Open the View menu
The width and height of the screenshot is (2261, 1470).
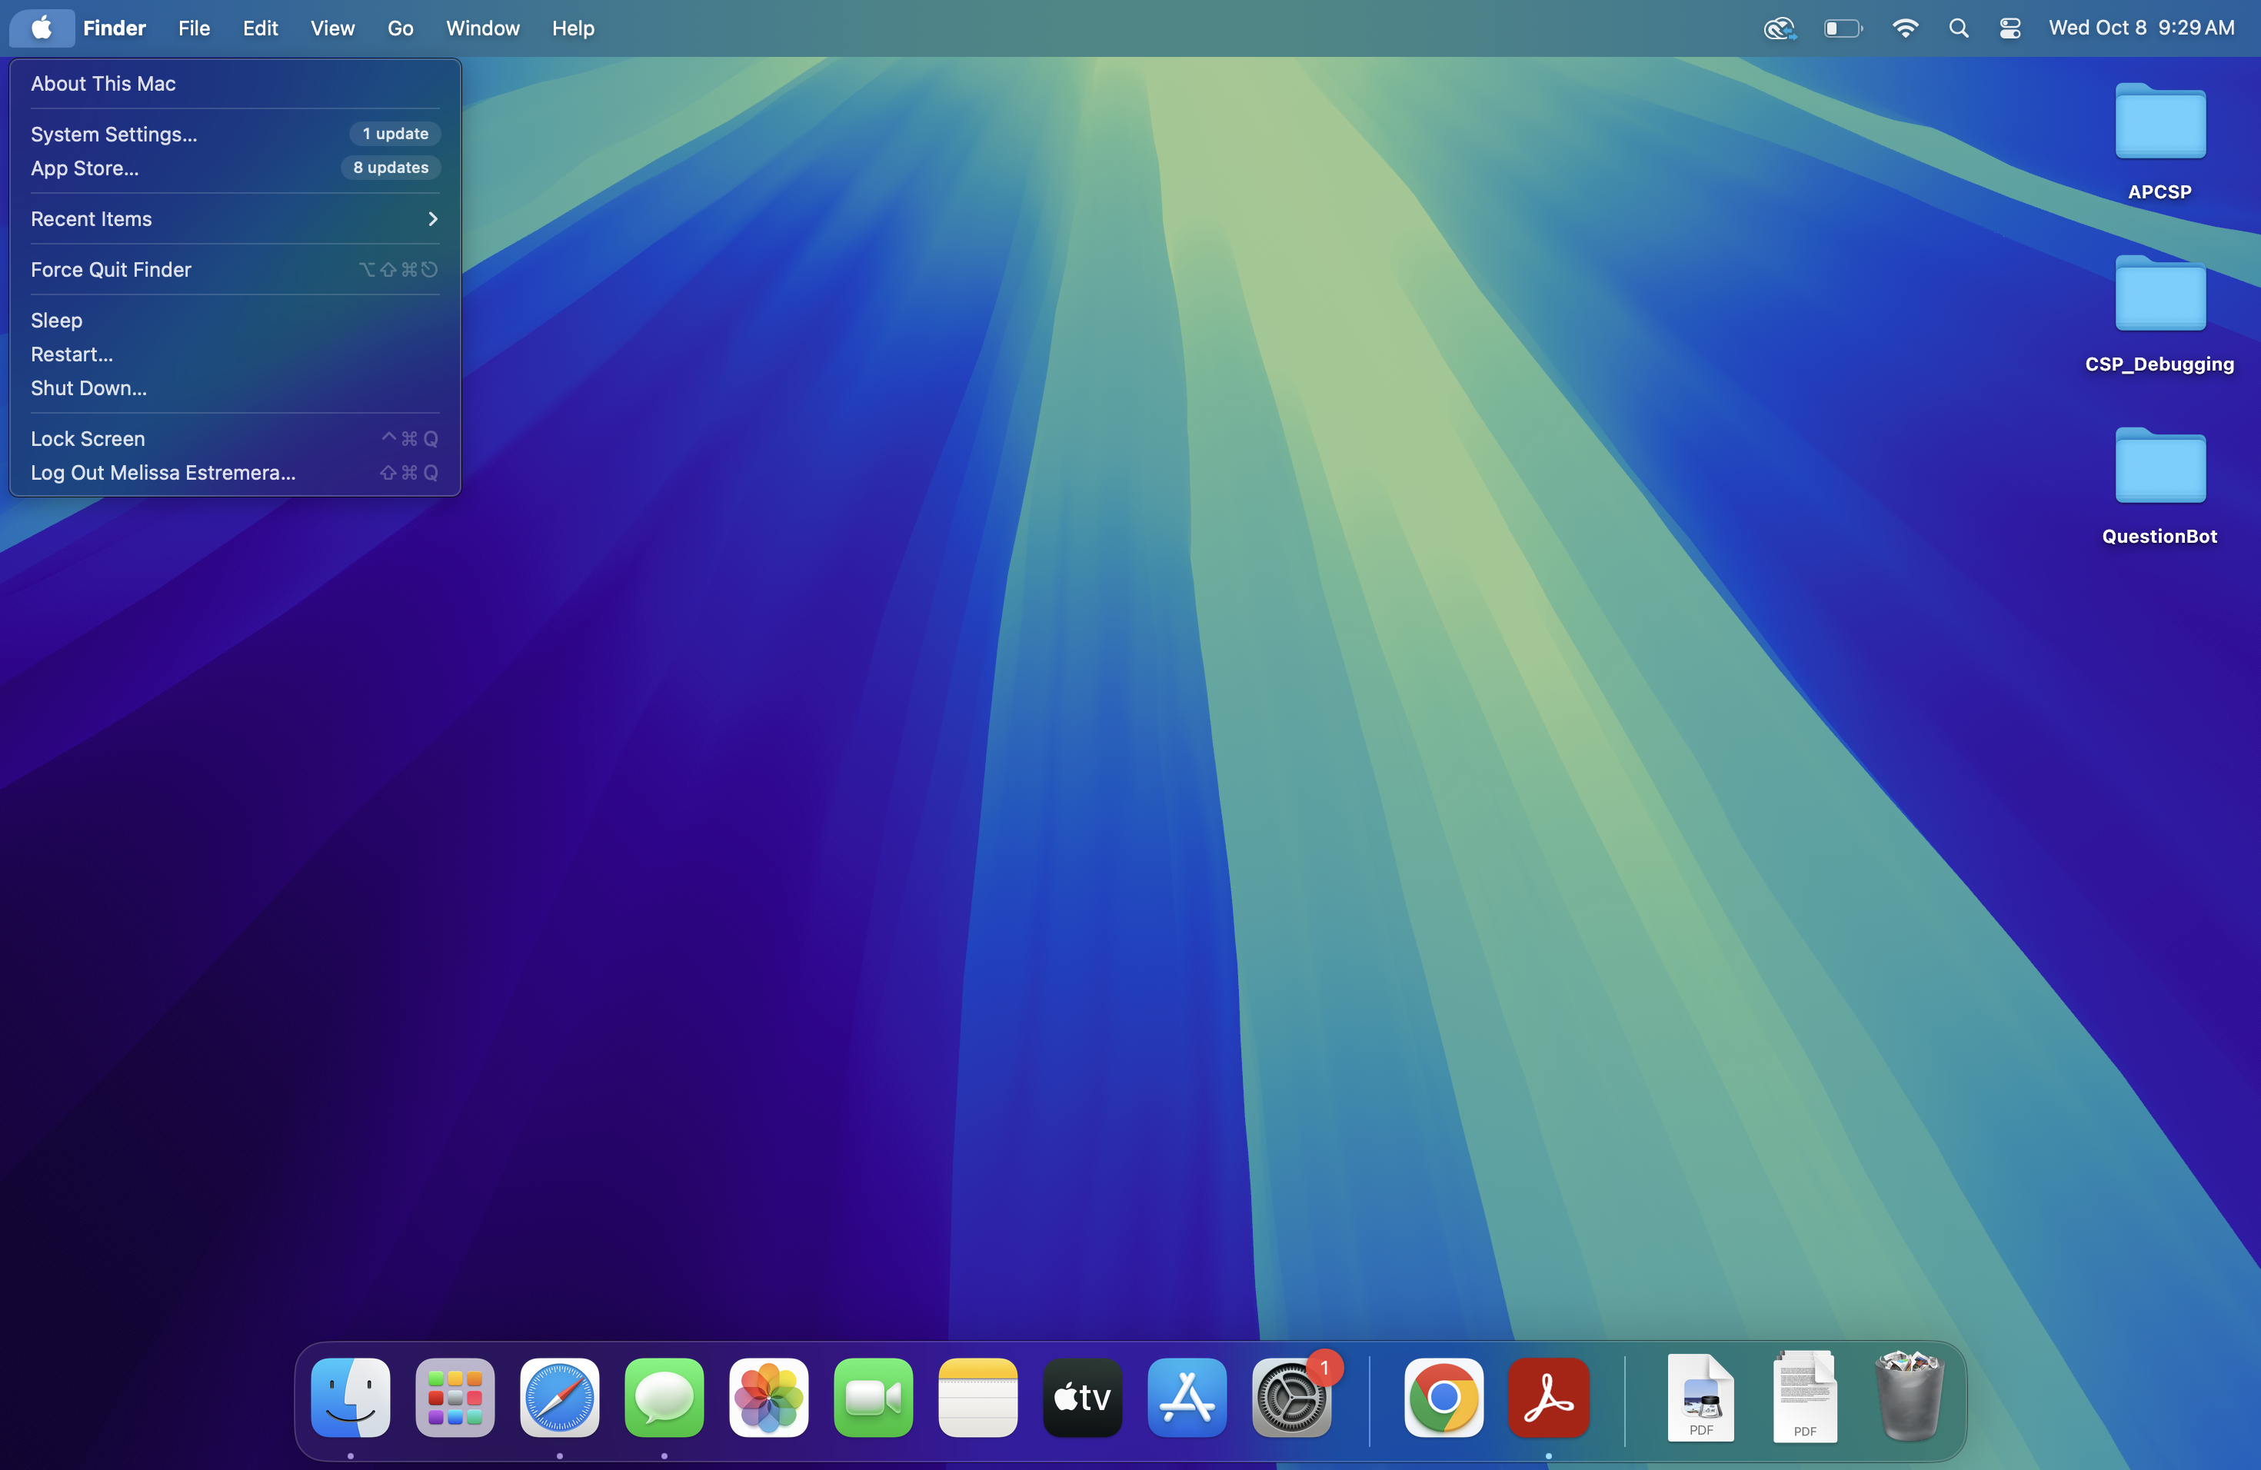332,28
